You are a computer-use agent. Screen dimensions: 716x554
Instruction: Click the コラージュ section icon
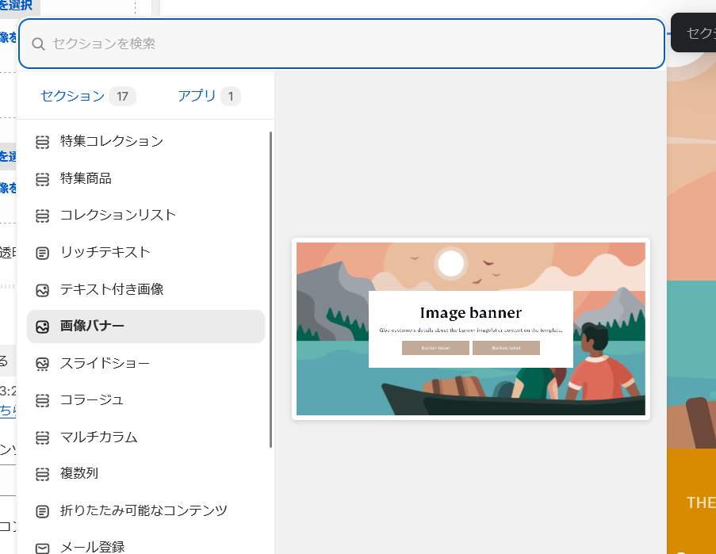pos(43,400)
